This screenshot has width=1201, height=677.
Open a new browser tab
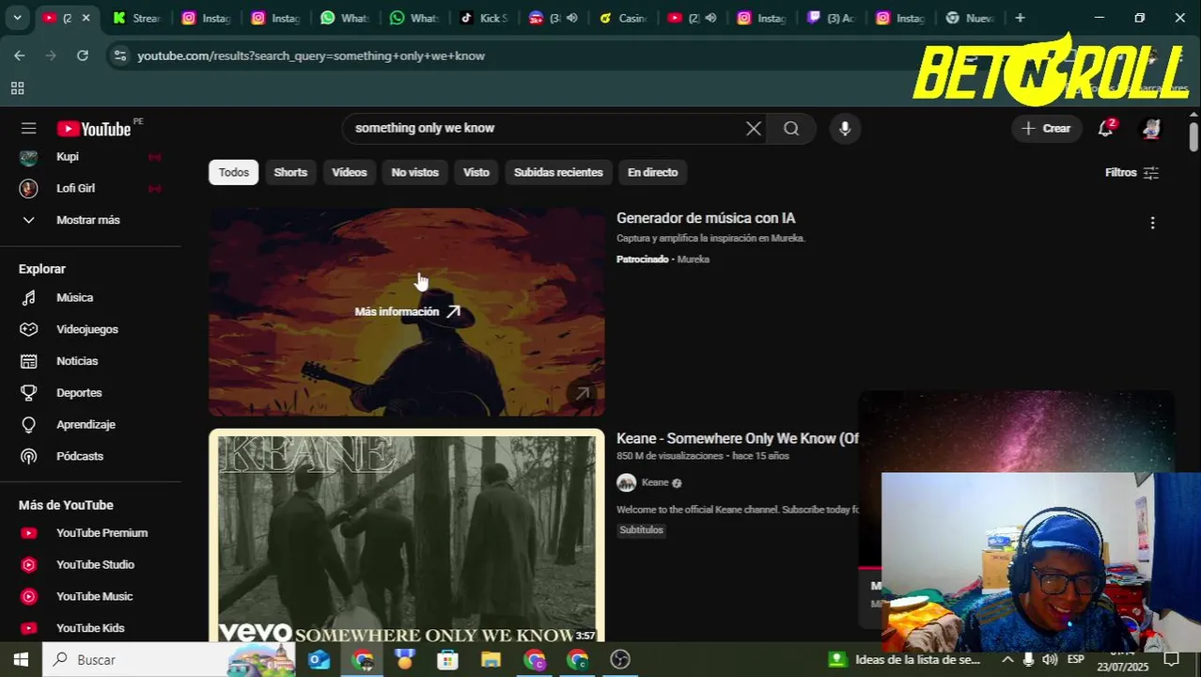[1021, 18]
